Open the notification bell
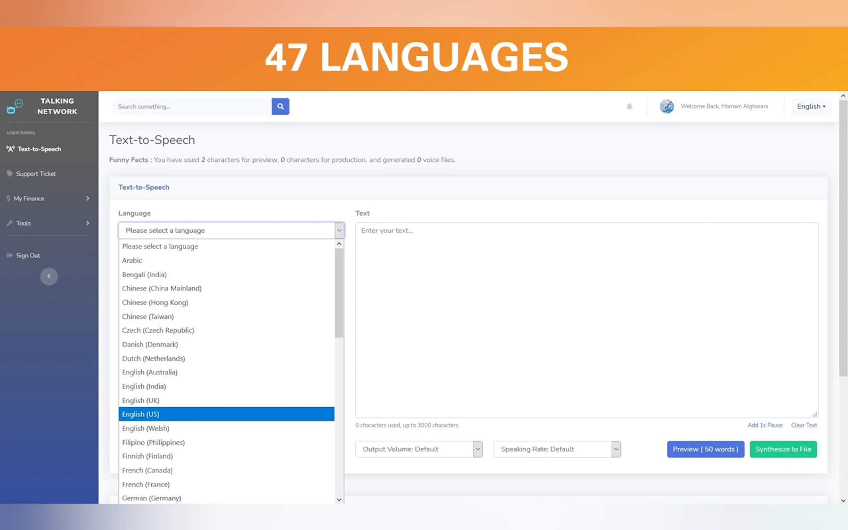The height and width of the screenshot is (530, 848). click(629, 106)
